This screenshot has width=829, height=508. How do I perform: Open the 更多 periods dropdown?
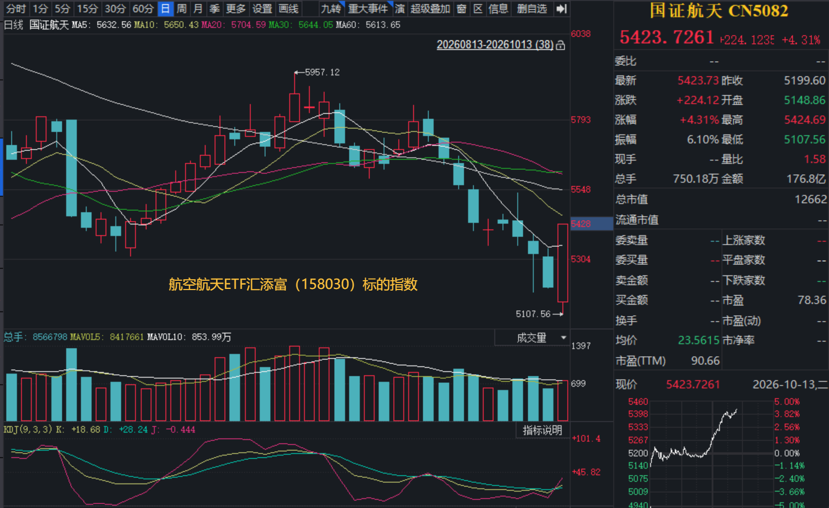(236, 9)
